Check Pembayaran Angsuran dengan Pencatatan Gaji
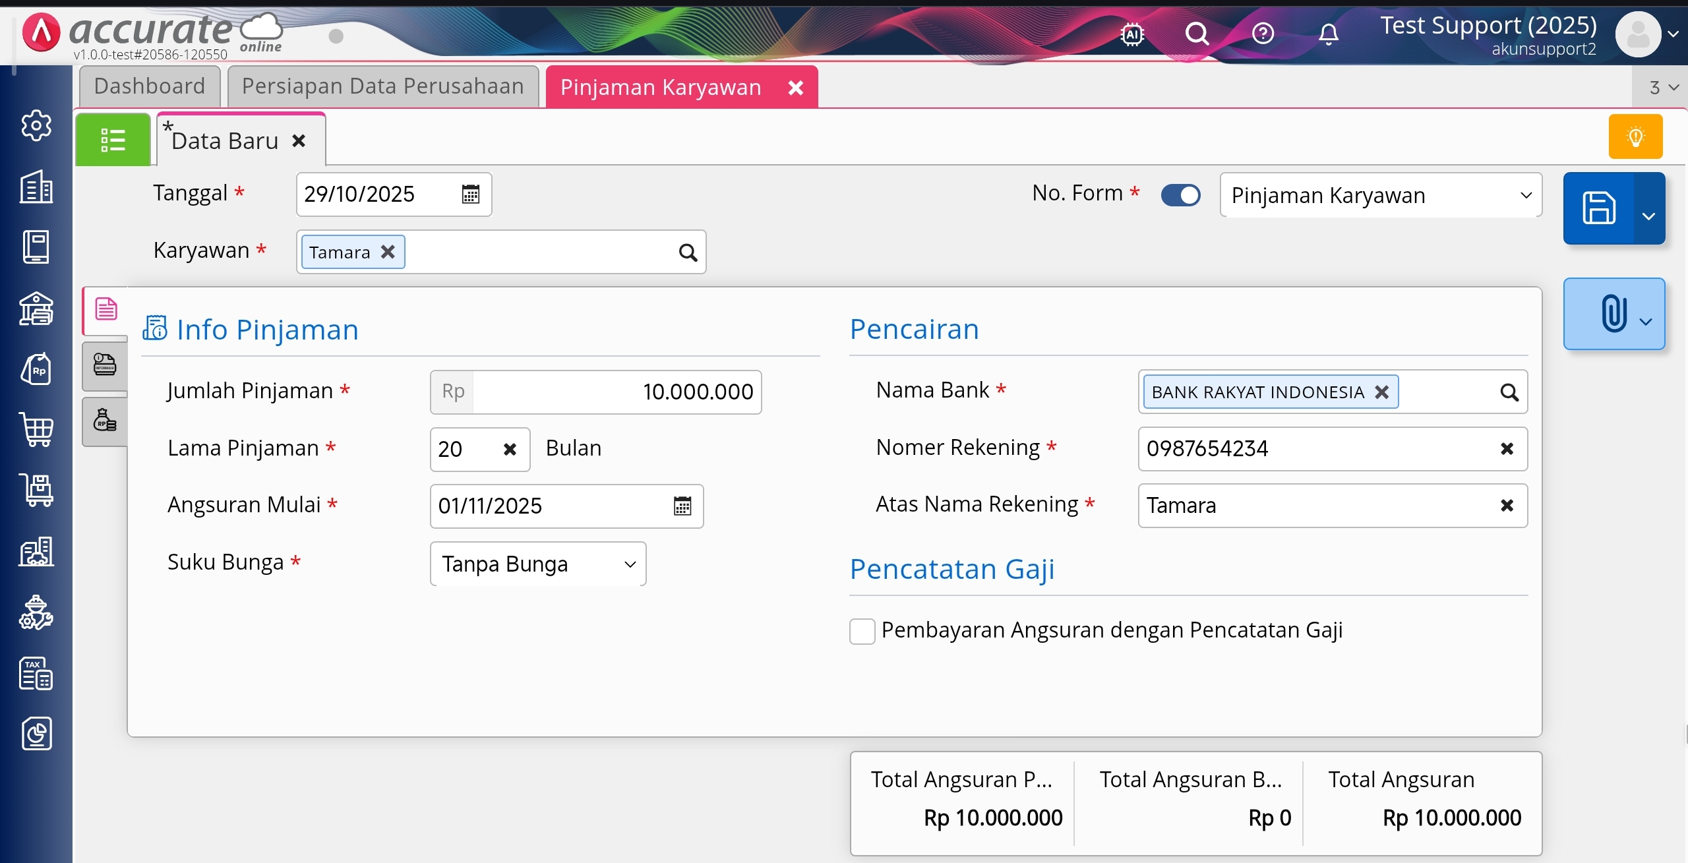This screenshot has width=1688, height=863. coord(862,631)
